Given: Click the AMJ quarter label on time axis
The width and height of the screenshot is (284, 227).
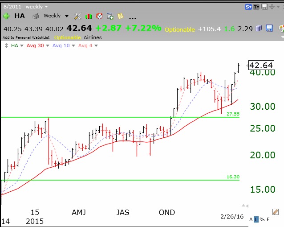Looking at the screenshot, I should [79, 212].
